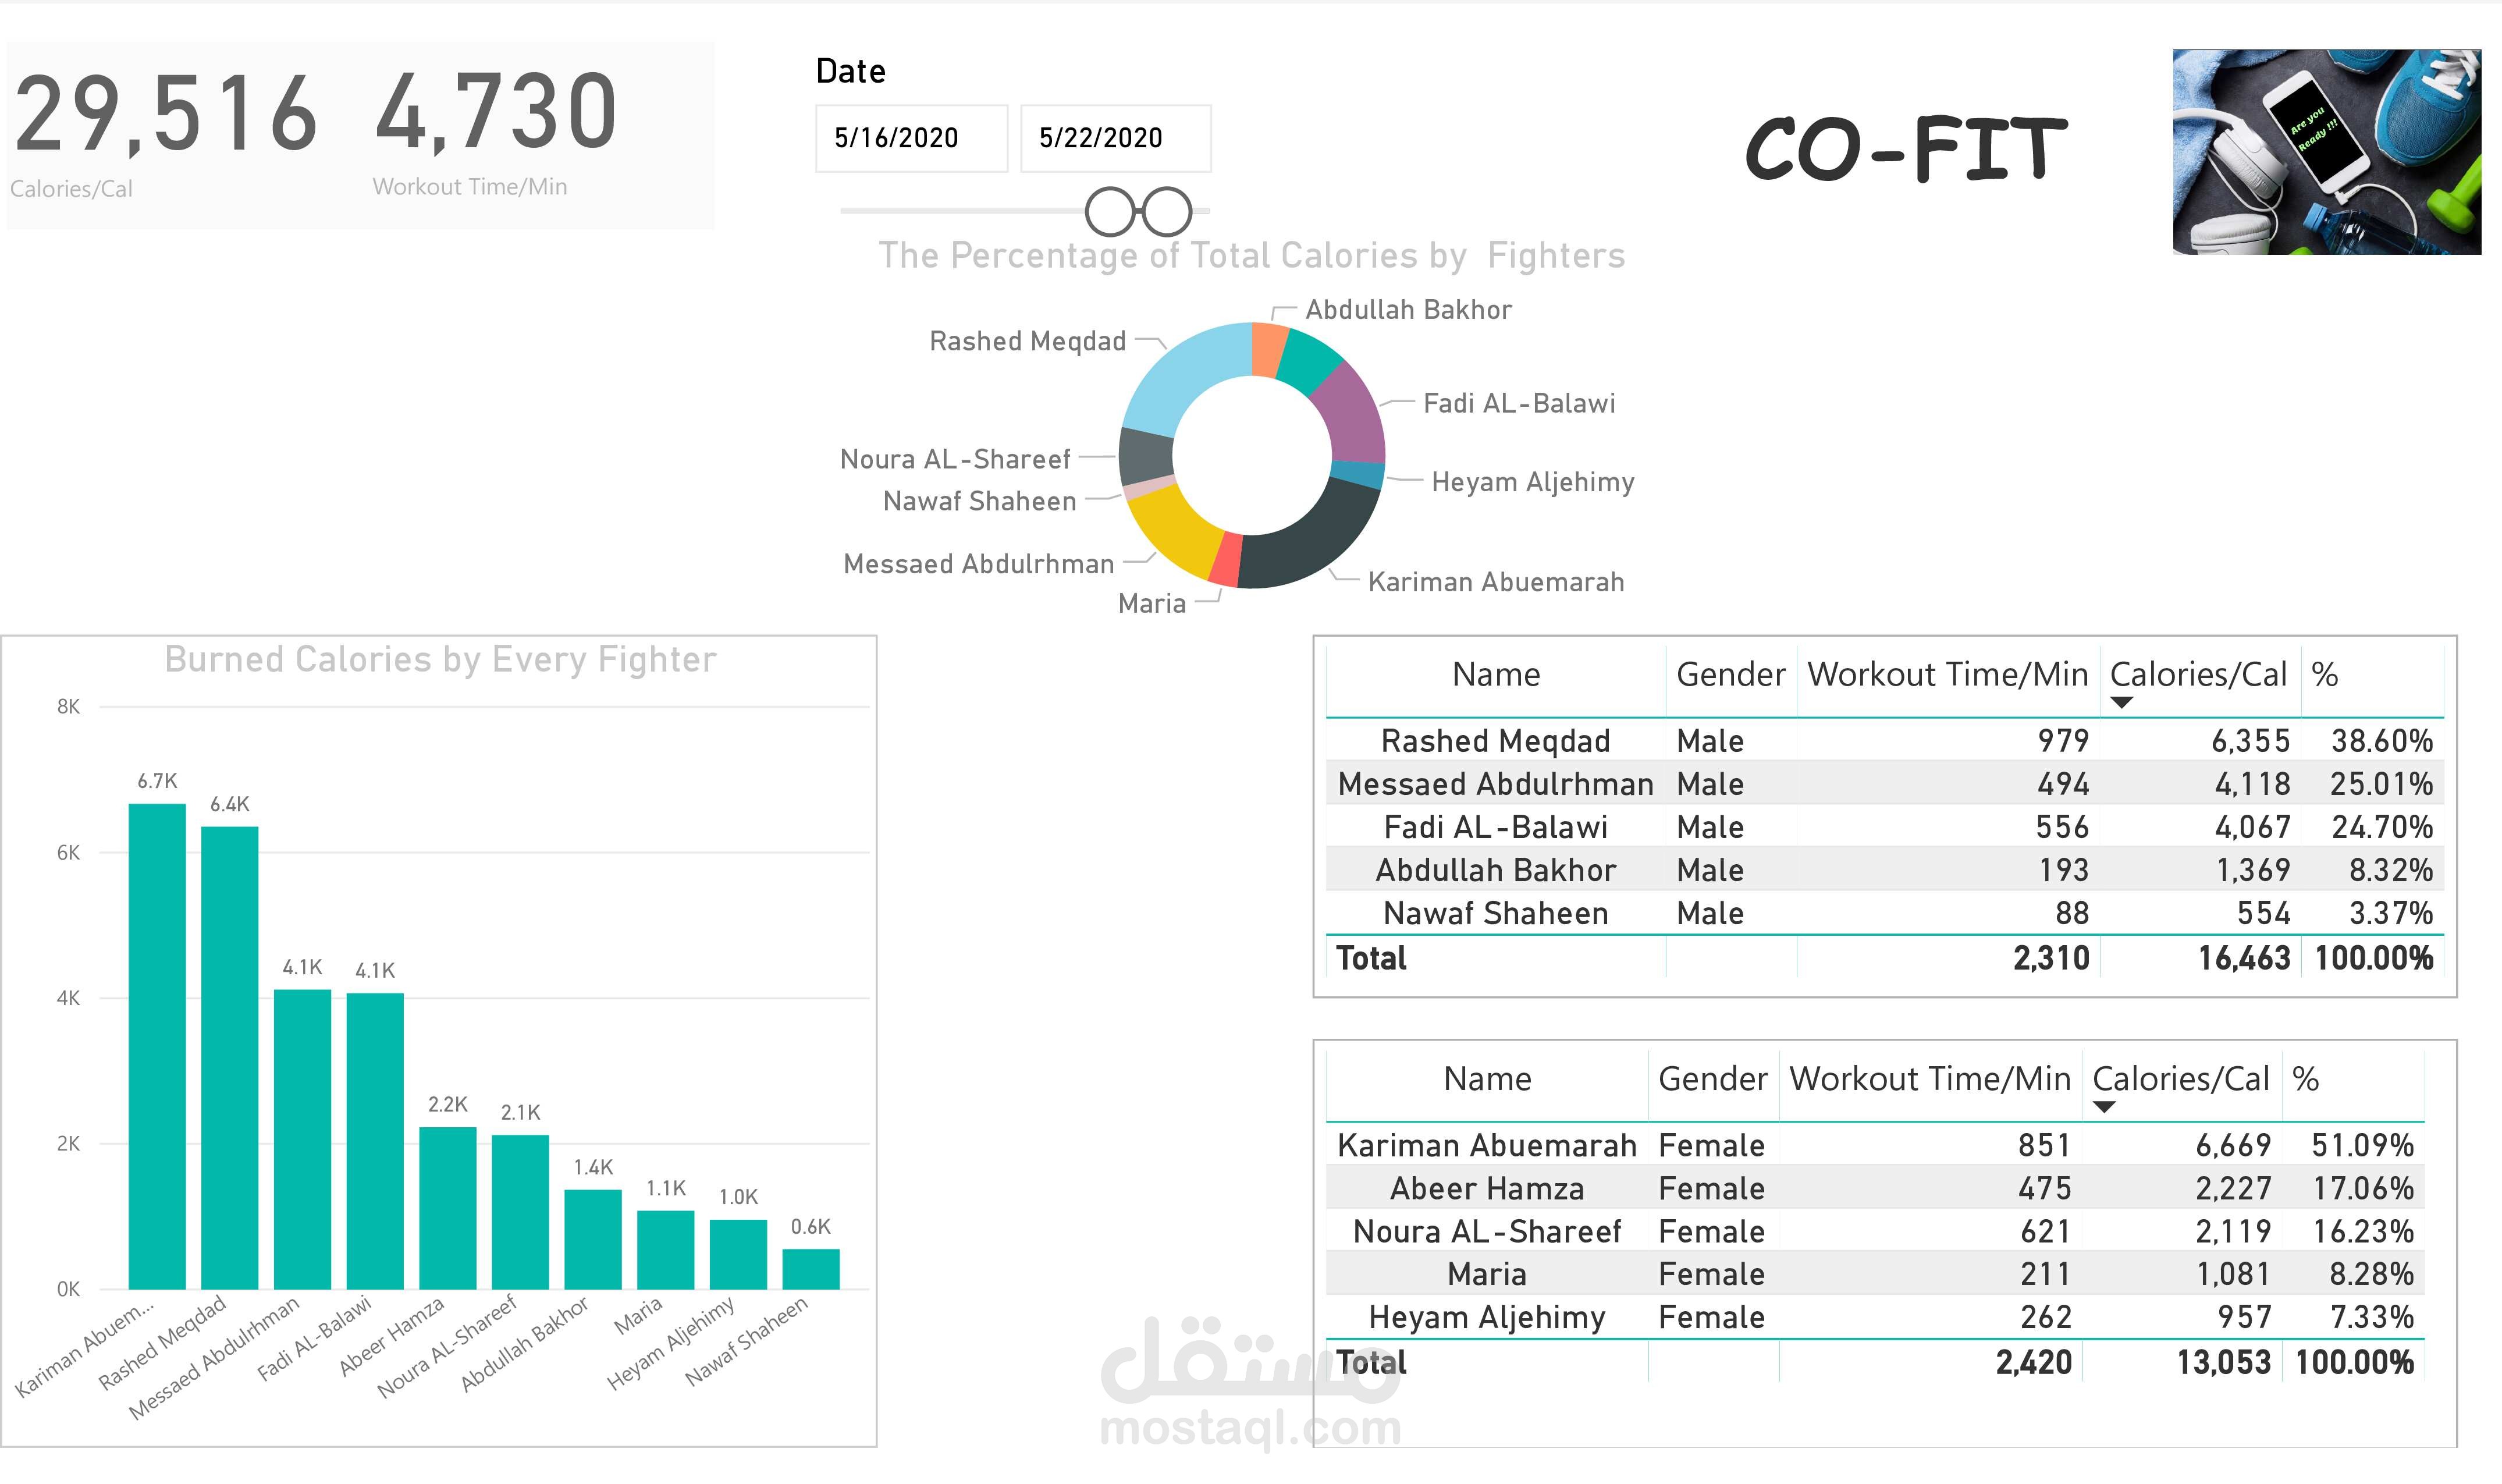Screen dimensions: 2502x1484
Task: Click the 51.09% cell for Kariman Abuemarah
Action: pyautogui.click(x=2362, y=1145)
